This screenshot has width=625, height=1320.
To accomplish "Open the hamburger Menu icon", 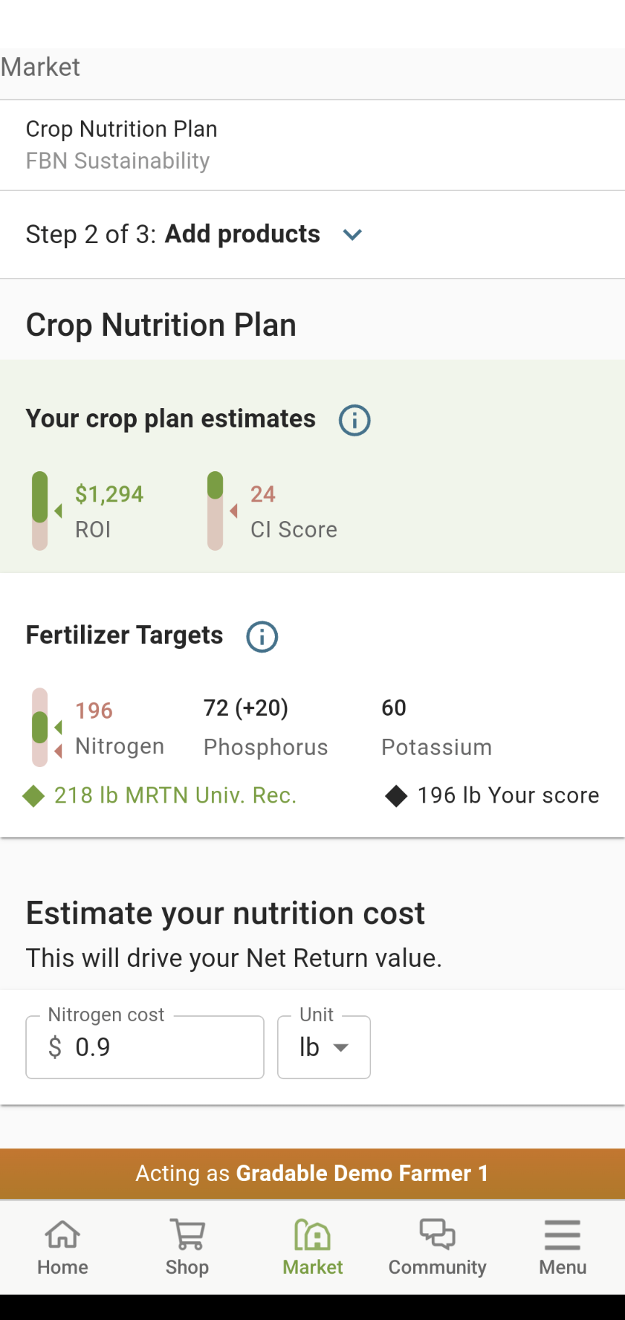I will coord(562,1235).
